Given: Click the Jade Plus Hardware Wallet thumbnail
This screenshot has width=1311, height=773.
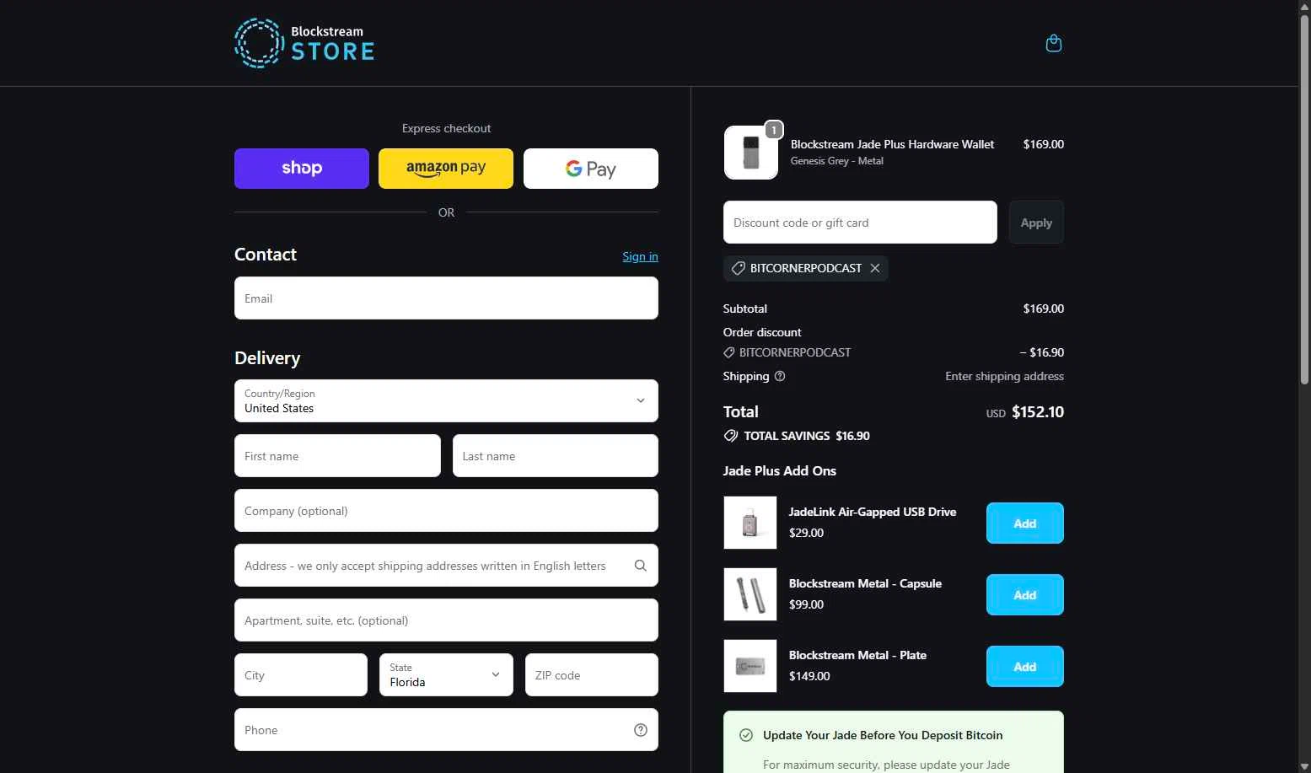Looking at the screenshot, I should [750, 153].
